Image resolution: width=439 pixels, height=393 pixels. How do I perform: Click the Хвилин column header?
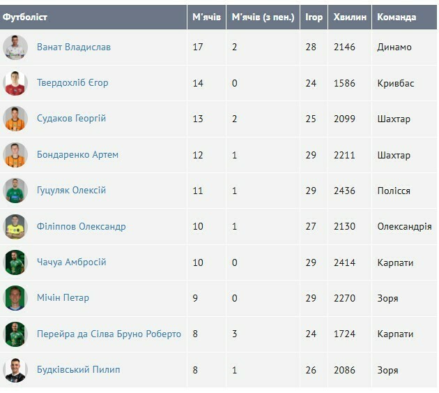click(x=350, y=17)
